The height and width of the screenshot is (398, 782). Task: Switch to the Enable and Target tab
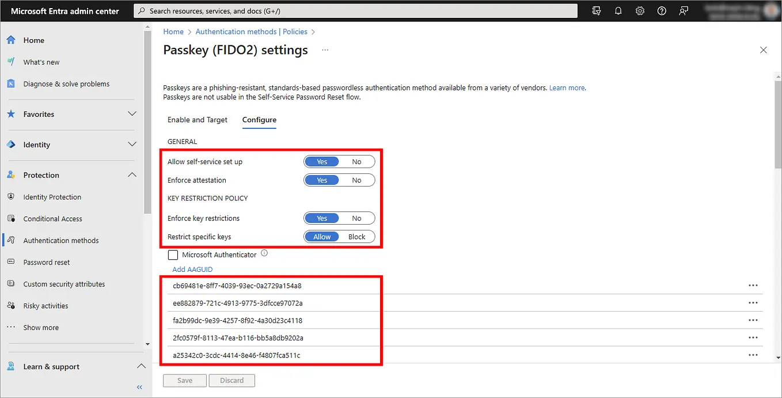(198, 120)
